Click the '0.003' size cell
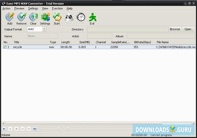The image size is (197, 138). (x=82, y=47)
